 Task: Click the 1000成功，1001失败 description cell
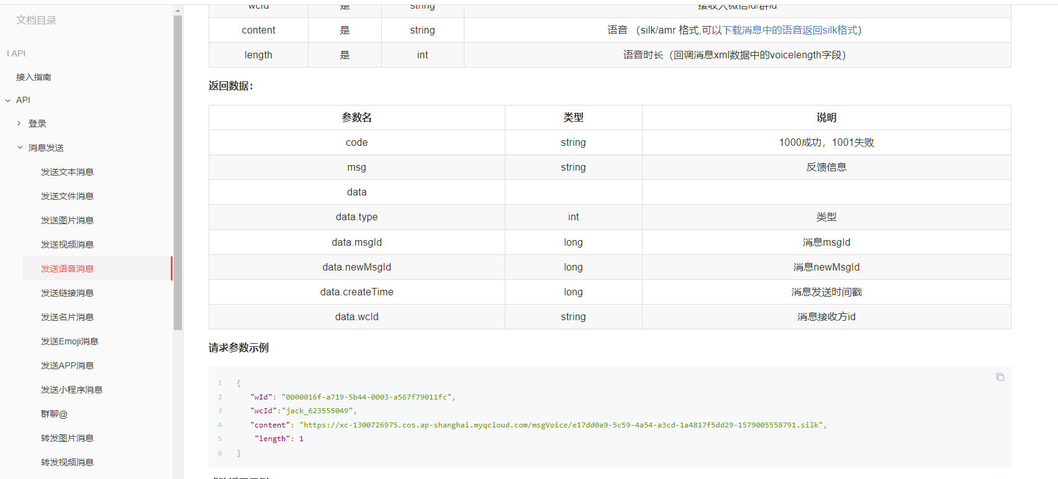tap(826, 142)
